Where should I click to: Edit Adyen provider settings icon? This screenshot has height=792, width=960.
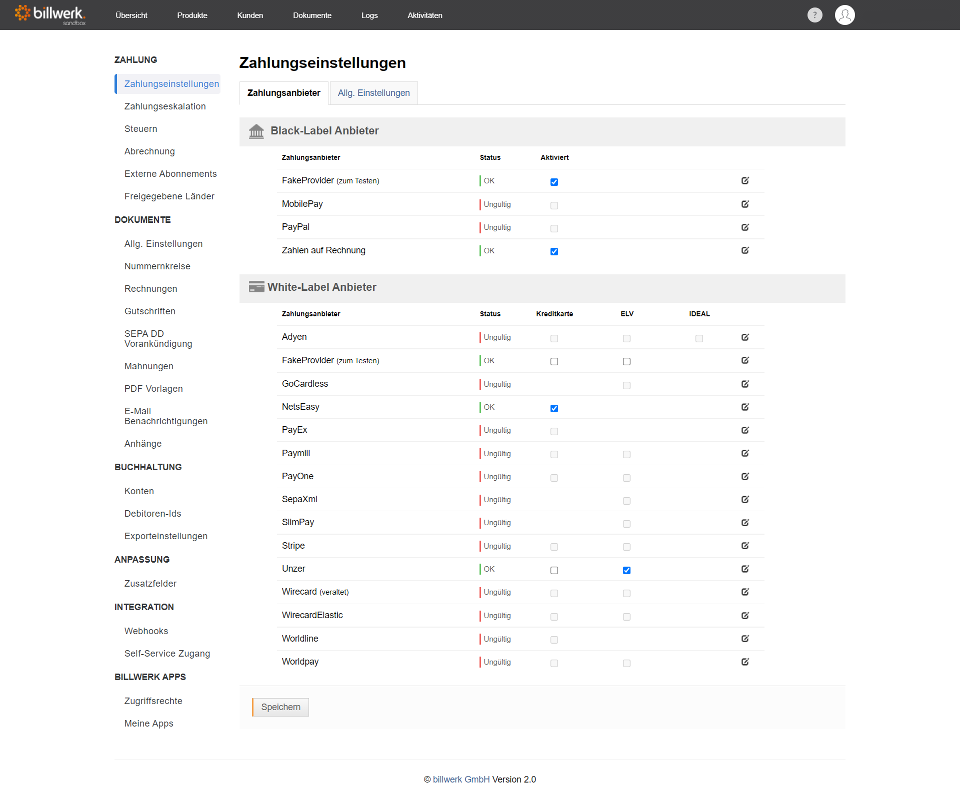745,337
